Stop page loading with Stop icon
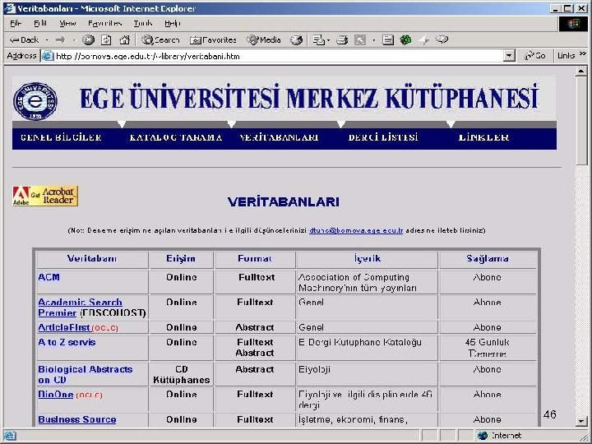592x444 pixels. 88,39
